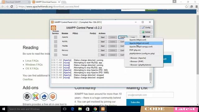The width and height of the screenshot is (199, 112).
Task: Toggle Mercury service checkbox
Action: click(56, 50)
